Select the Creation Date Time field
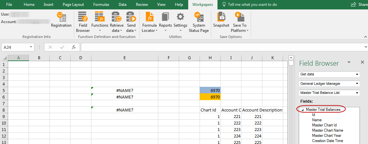The width and height of the screenshot is (368, 144). click(328, 141)
